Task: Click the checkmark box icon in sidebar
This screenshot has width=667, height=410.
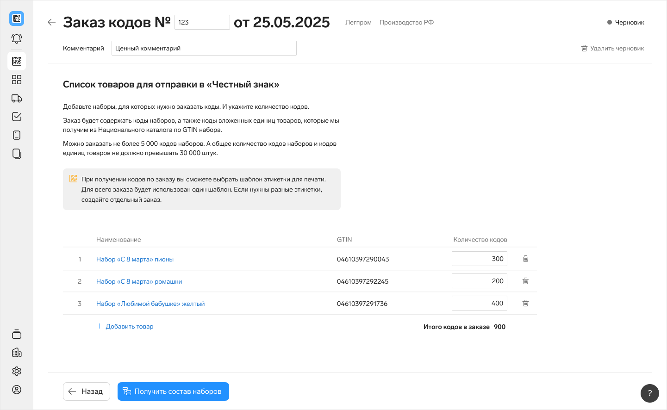Action: click(x=17, y=117)
